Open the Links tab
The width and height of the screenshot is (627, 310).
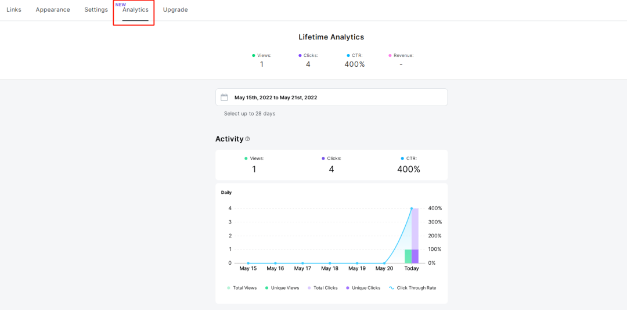point(14,10)
